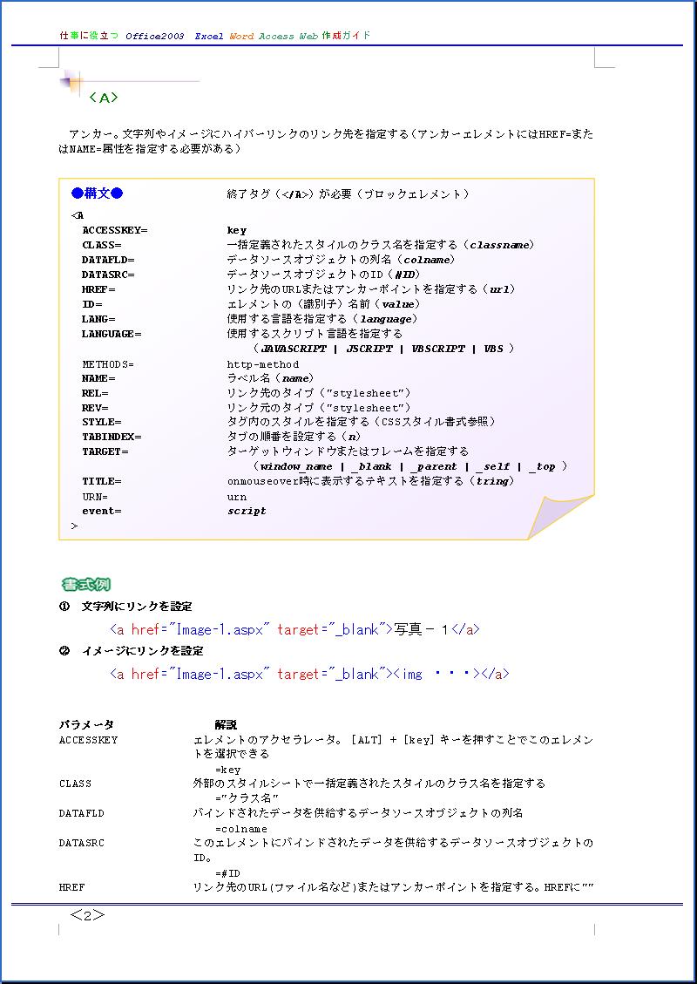Click the first code example ending with 写真－1
697x984 pixels.
pyautogui.click(x=294, y=629)
